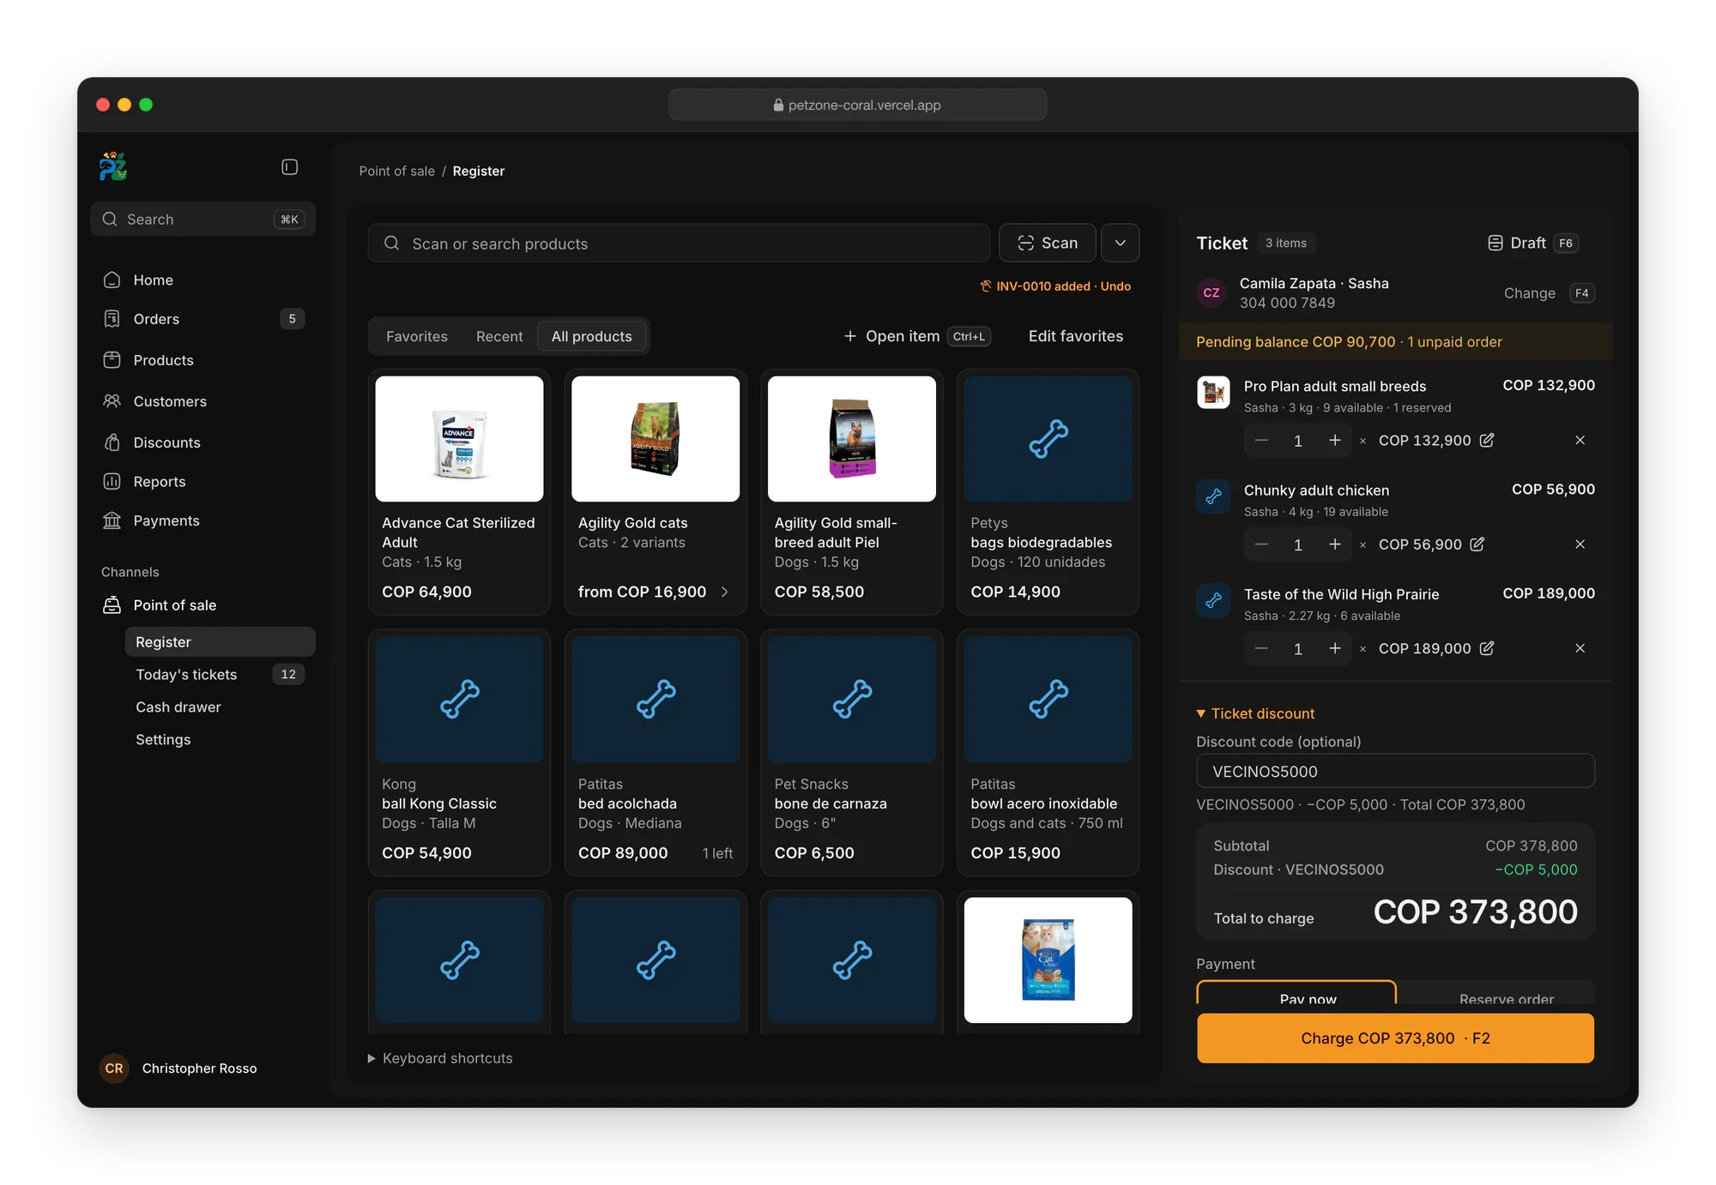The width and height of the screenshot is (1716, 1185).
Task: Open the Products section
Action: [x=202, y=360]
